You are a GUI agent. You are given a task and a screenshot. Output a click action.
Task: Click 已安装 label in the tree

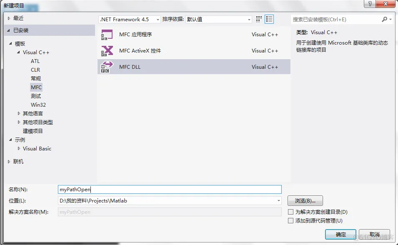tap(21, 30)
